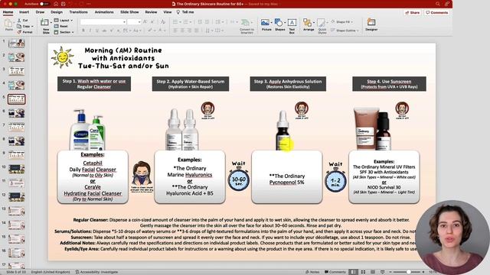The width and height of the screenshot is (490, 275).
Task: Start Slide Show from status bar icon
Action: tap(383, 272)
